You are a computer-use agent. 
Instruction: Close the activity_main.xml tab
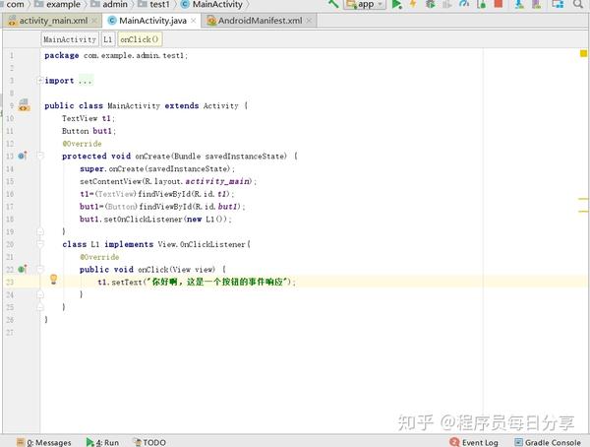pos(94,21)
